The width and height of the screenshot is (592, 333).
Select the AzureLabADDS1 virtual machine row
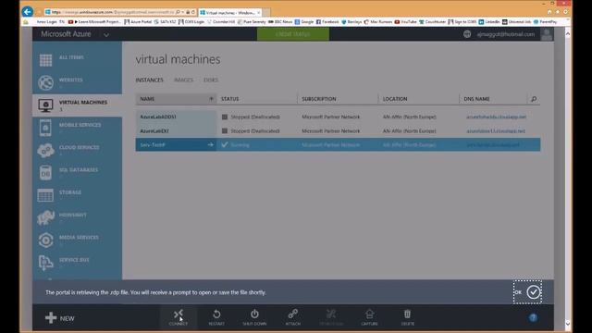[x=338, y=117]
